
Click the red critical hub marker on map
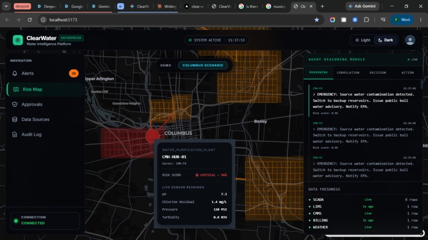point(152,136)
